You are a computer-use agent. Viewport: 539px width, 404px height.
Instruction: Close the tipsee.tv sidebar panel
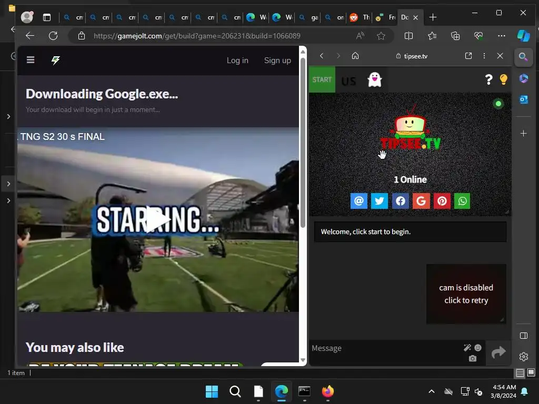tap(500, 56)
